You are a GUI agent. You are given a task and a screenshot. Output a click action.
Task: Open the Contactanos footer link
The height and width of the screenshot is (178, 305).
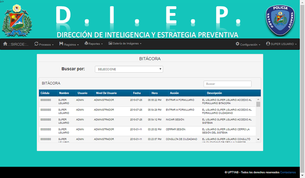(288, 172)
